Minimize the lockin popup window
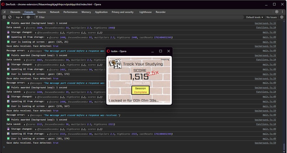Viewport: 287px width, 153px height. click(x=152, y=51)
